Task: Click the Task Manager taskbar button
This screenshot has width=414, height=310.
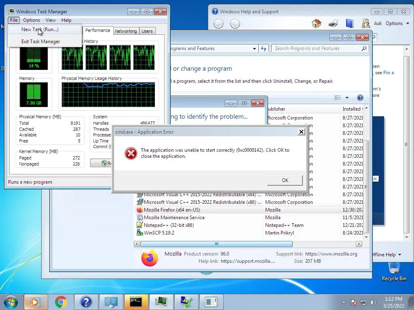Action: coord(161,302)
